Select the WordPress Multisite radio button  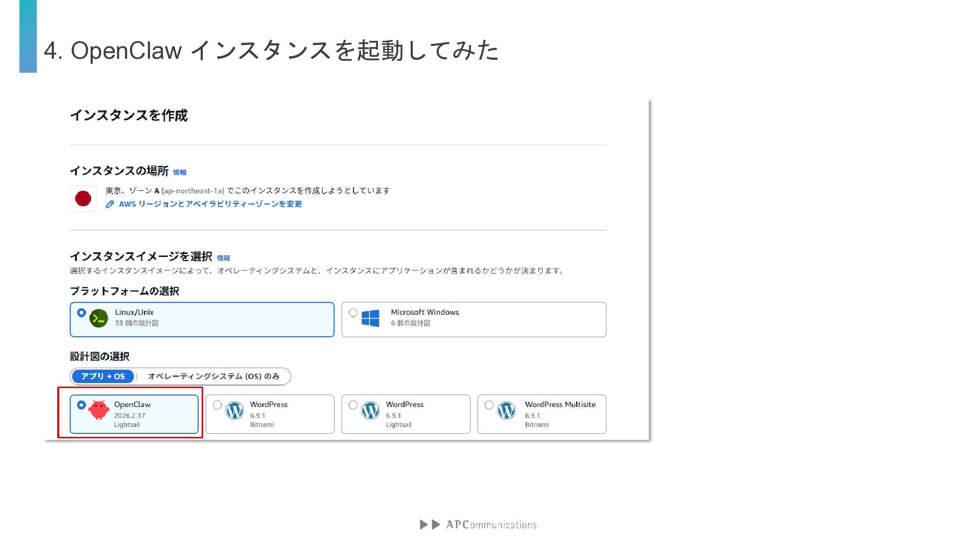489,405
